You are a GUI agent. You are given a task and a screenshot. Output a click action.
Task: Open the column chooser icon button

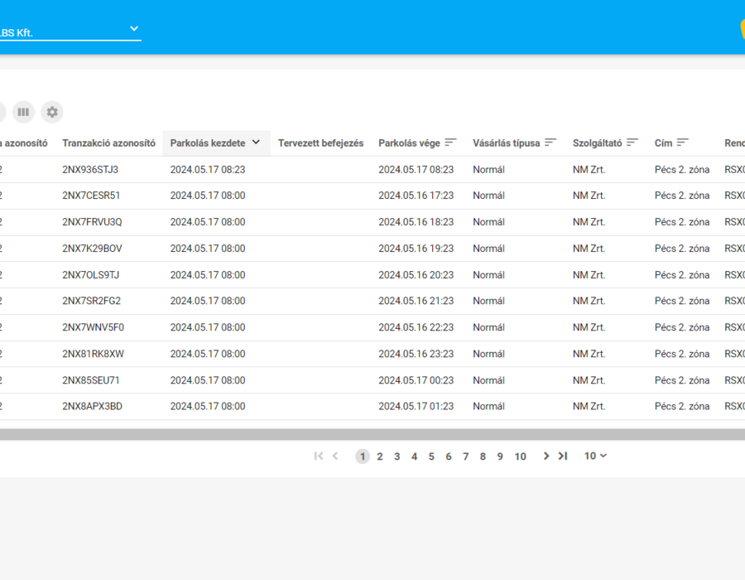(23, 112)
